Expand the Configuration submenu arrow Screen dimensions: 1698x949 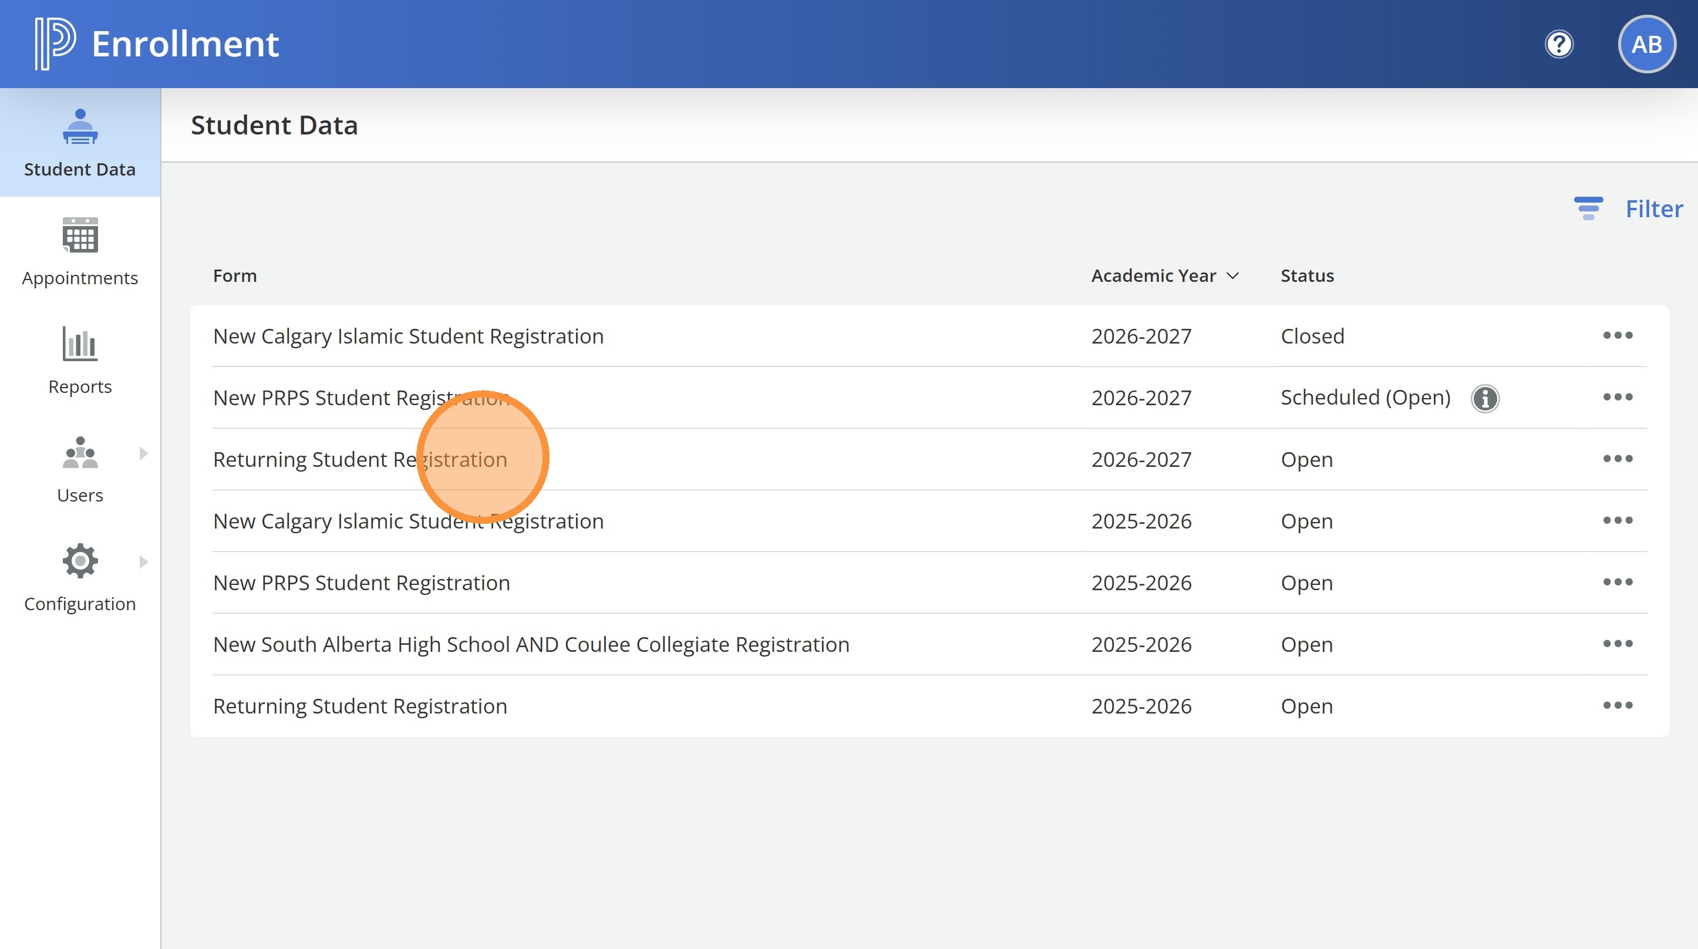(x=144, y=562)
